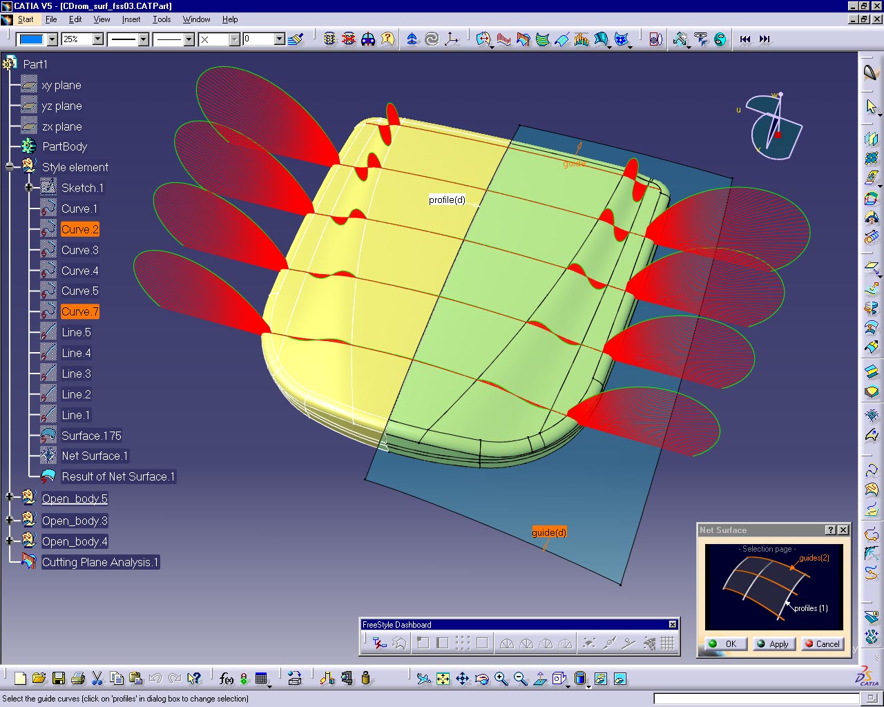
Task: Expand the Open_body.4 tree node
Action: (x=10, y=540)
